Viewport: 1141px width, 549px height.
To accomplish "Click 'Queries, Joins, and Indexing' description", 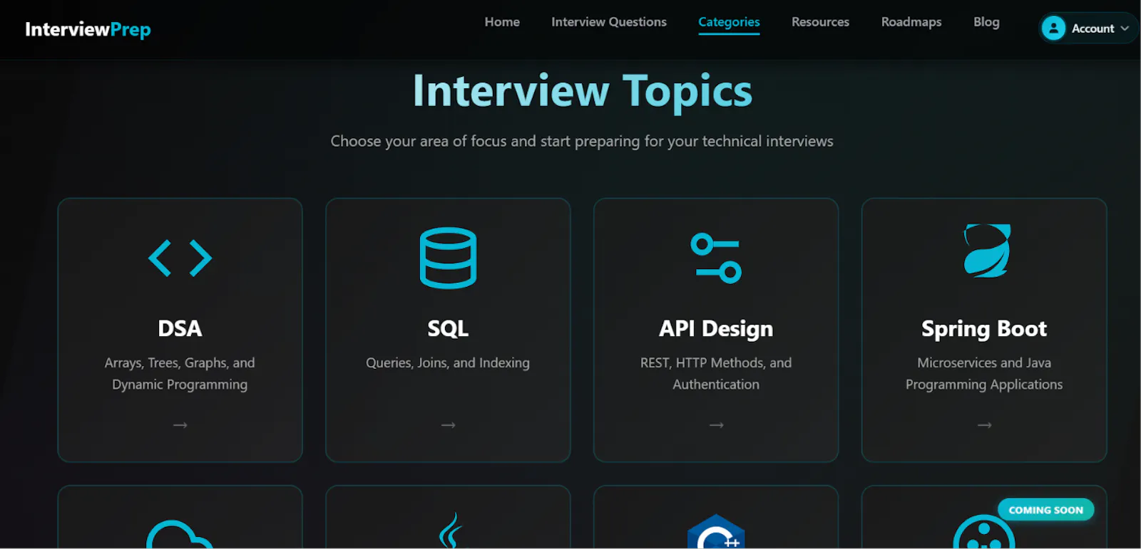I will point(448,363).
